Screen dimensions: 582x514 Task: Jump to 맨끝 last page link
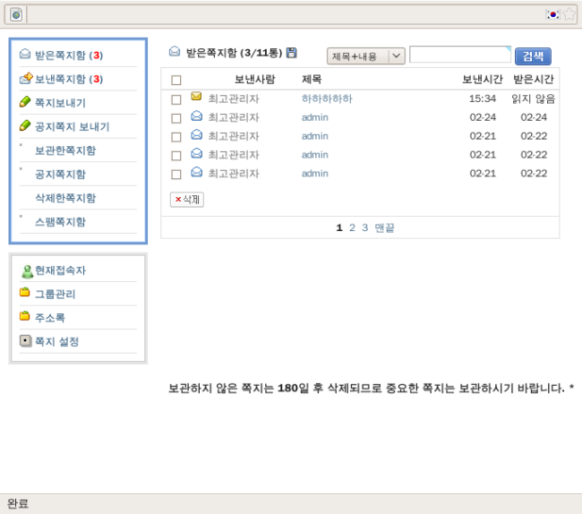click(x=384, y=227)
